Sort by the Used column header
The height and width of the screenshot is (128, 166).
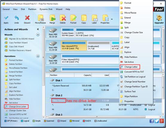pyautogui.click(x=101, y=75)
